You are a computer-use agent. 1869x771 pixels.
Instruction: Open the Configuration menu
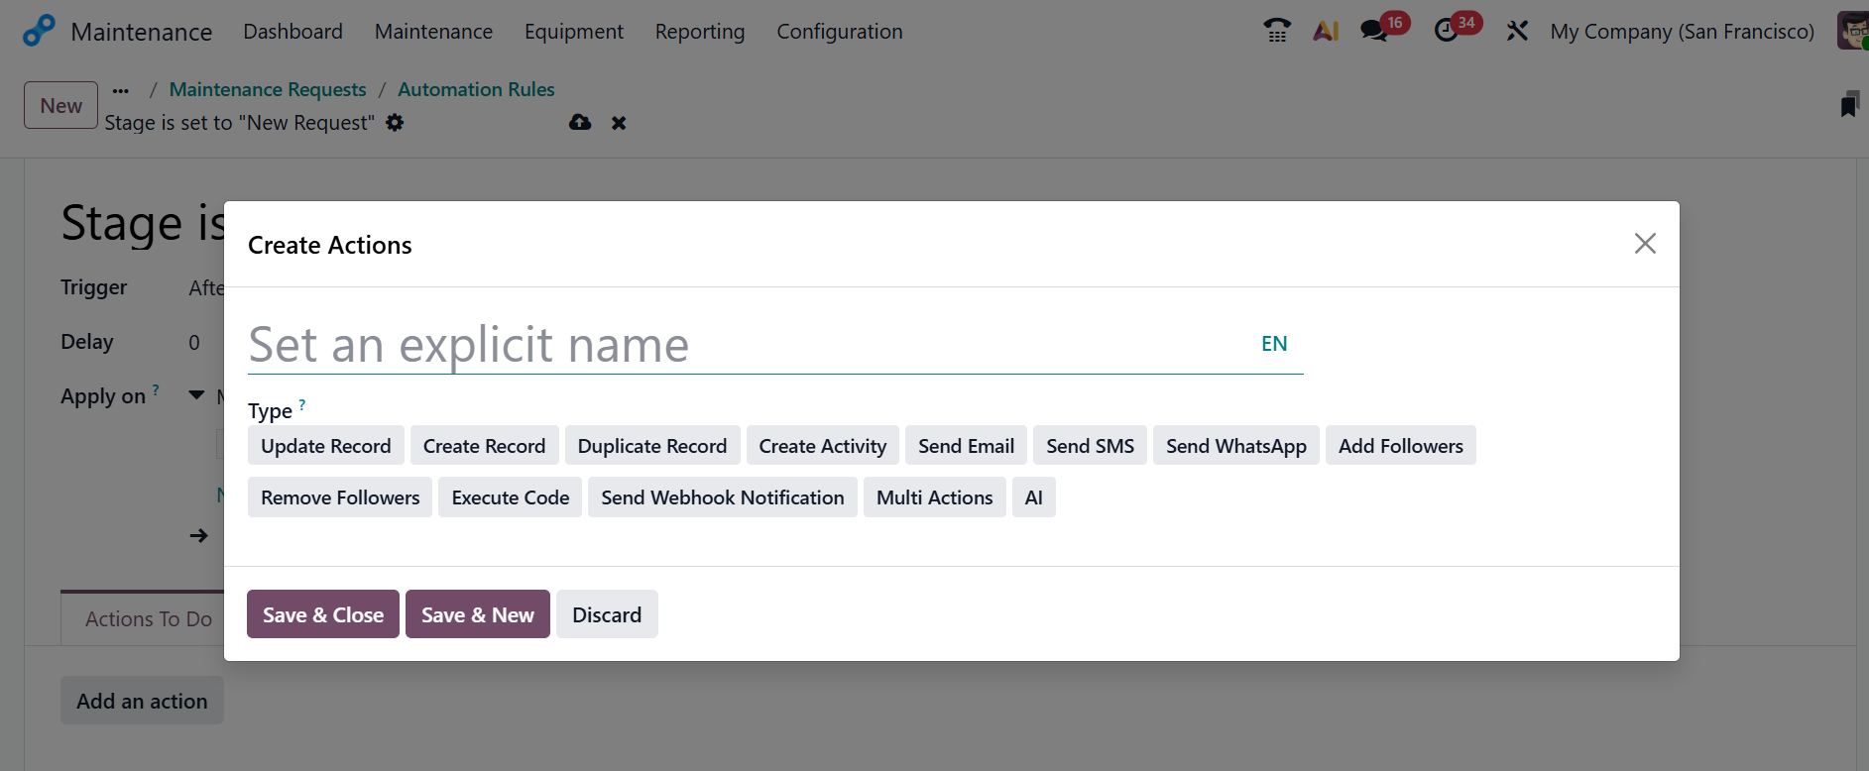pyautogui.click(x=839, y=32)
